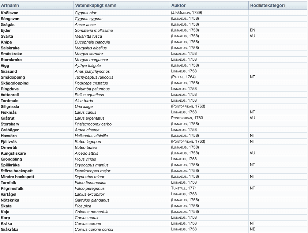308x233 pixels.
Task: Click the Auktor column header
Action: [178, 5]
